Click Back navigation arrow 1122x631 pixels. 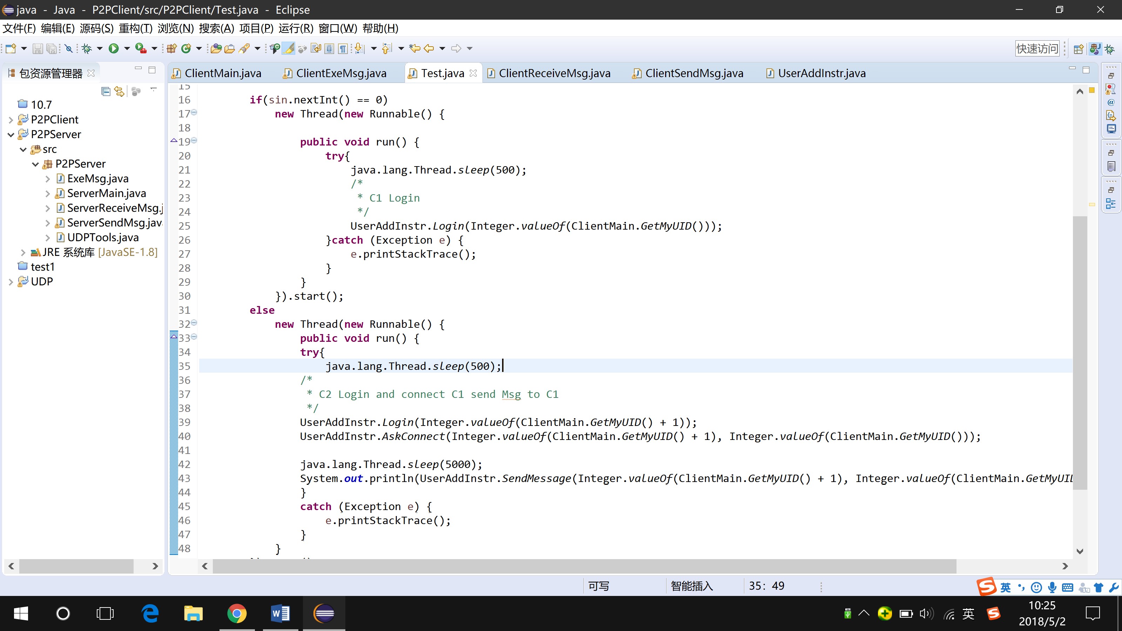429,48
